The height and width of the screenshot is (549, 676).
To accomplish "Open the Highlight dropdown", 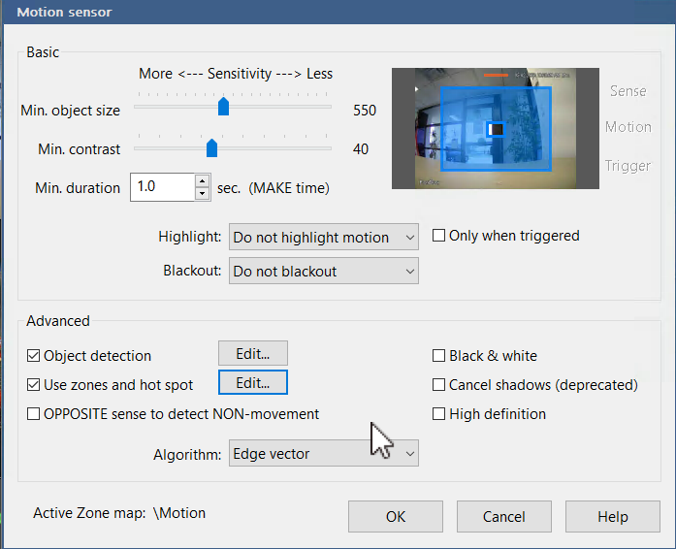I will click(323, 237).
